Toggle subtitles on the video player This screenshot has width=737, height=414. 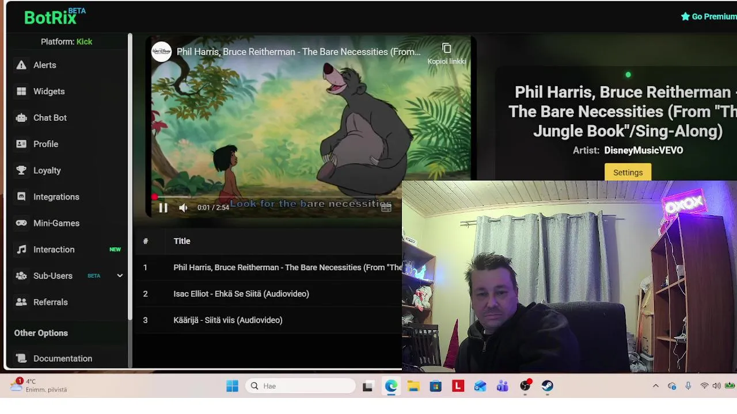pyautogui.click(x=386, y=208)
